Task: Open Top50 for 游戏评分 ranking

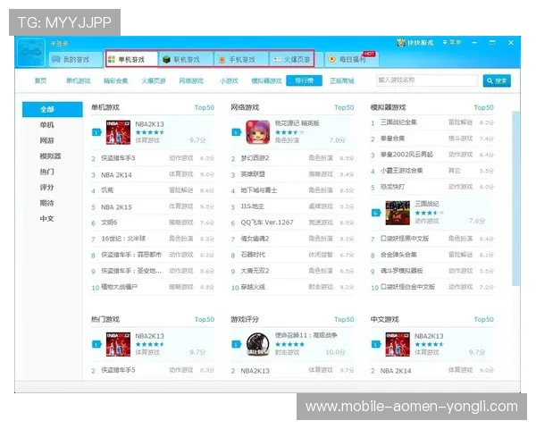Action: tap(344, 320)
